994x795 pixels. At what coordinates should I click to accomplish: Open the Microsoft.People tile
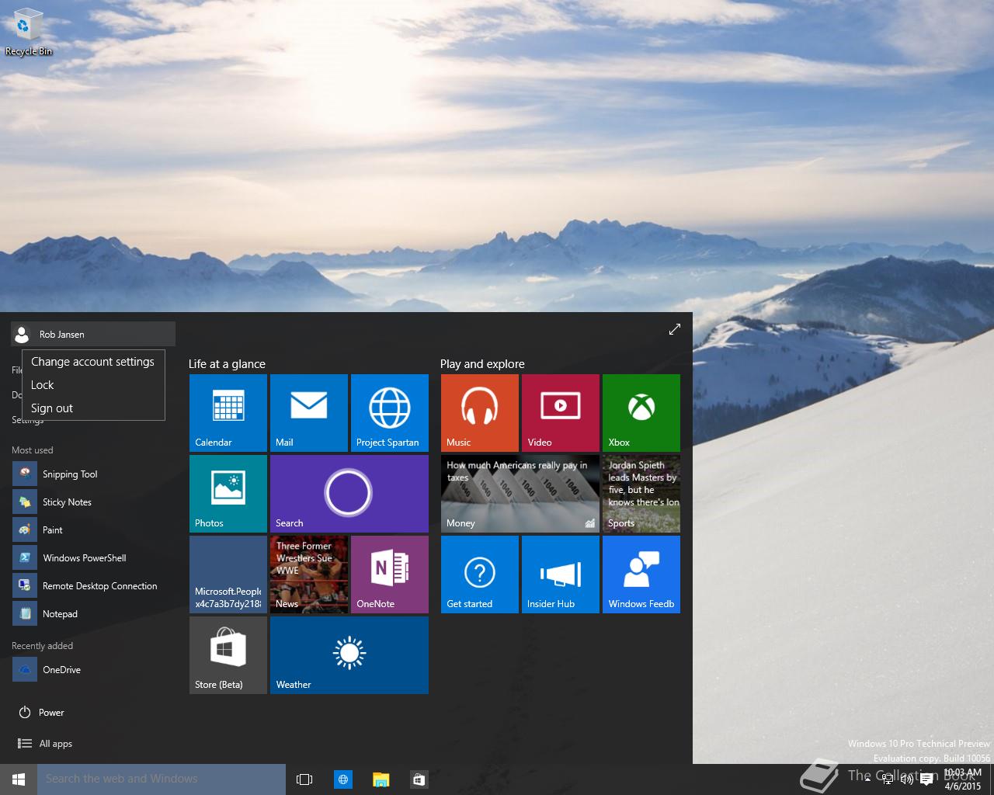click(228, 575)
